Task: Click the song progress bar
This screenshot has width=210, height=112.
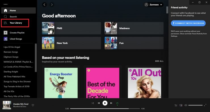Action: (105, 109)
